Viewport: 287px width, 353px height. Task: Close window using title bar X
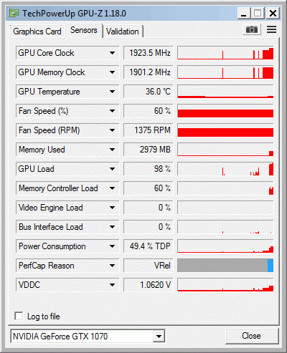(x=273, y=13)
